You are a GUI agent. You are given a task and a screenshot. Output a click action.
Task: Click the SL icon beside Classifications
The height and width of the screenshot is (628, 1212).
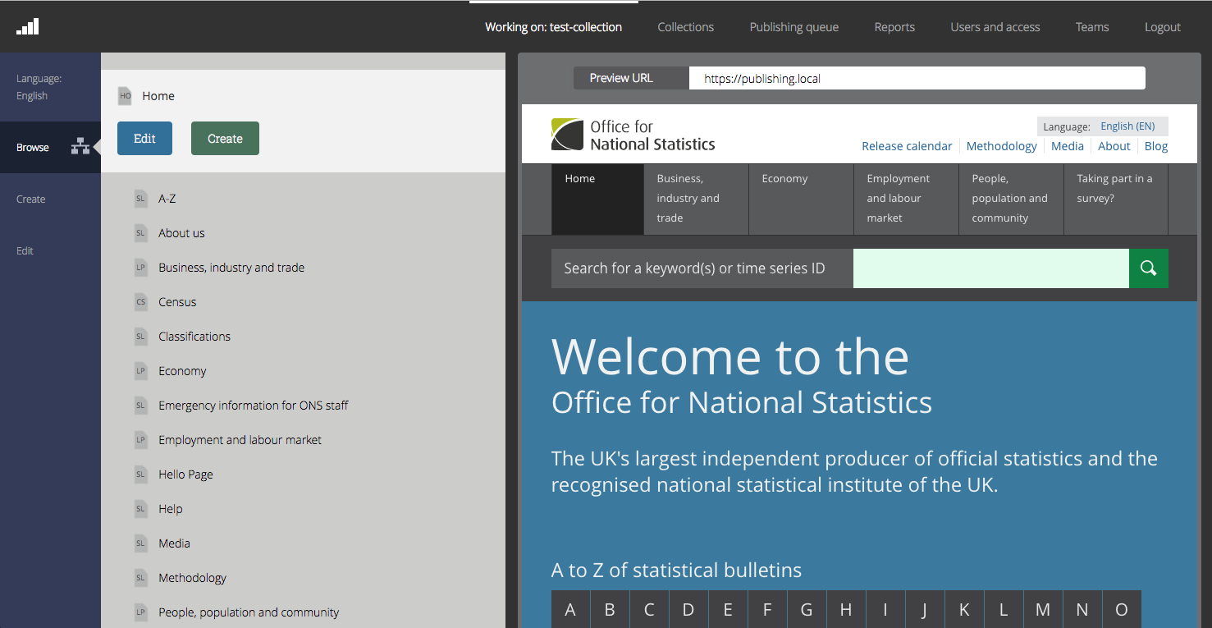click(x=141, y=337)
